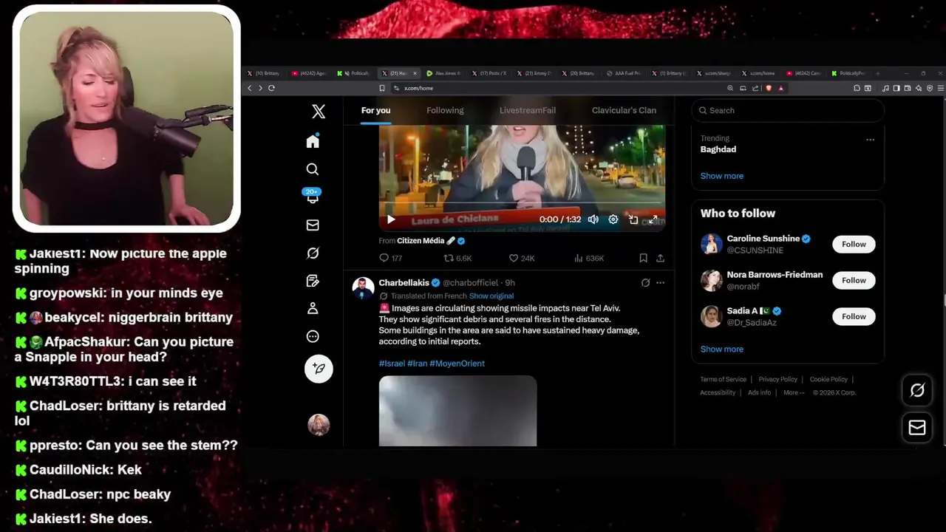
Task: Click Grok icon on Charbellakis post
Action: [x=645, y=282]
